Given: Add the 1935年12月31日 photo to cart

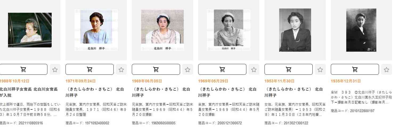Looking at the screenshot, I should tap(355, 69).
